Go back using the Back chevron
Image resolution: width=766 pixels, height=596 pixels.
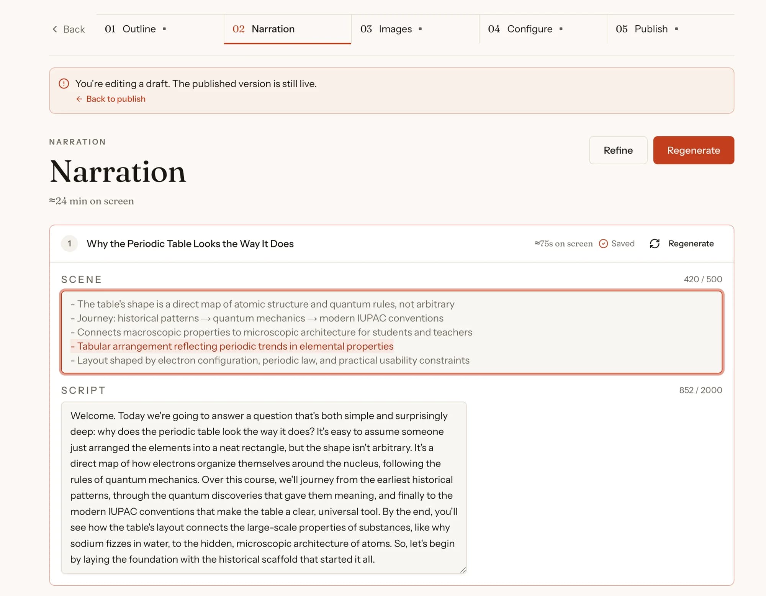(68, 29)
